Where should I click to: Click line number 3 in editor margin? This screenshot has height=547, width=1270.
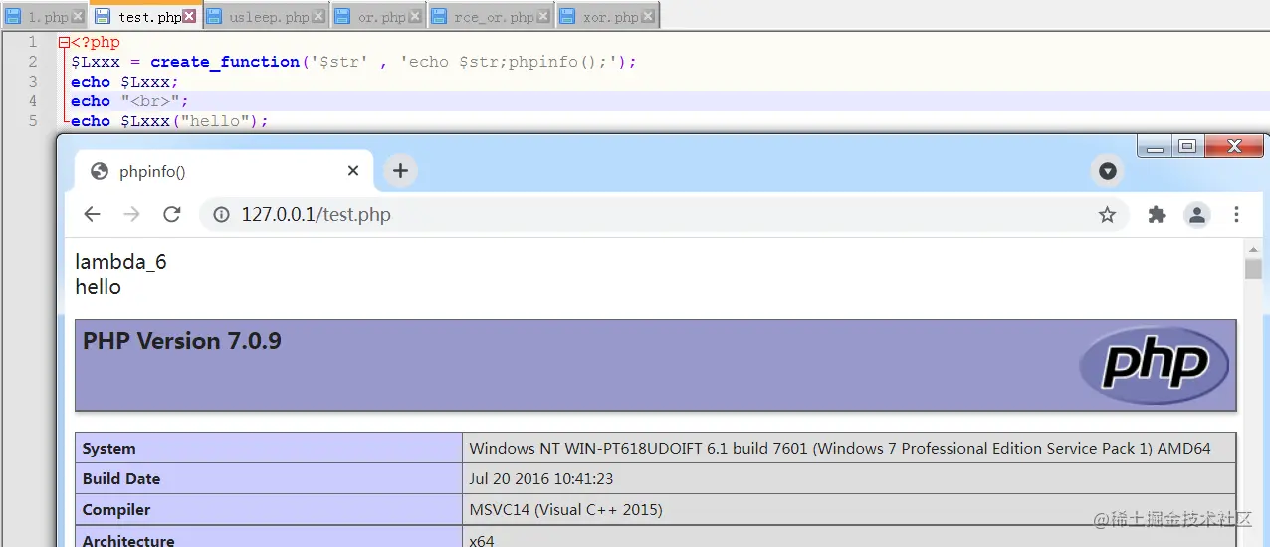coord(33,82)
